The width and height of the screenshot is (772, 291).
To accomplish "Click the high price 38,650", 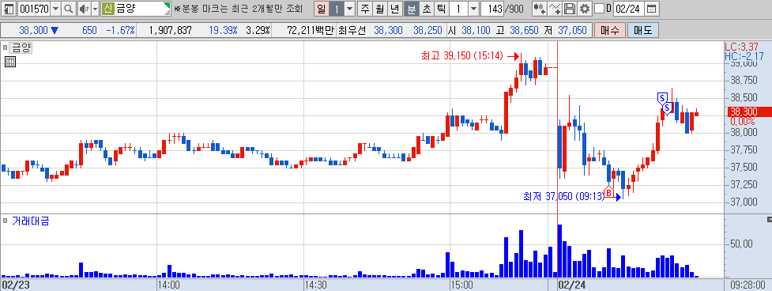I will (x=524, y=31).
